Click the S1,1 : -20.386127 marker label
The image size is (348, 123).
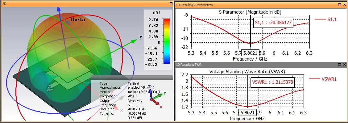pos(273,23)
